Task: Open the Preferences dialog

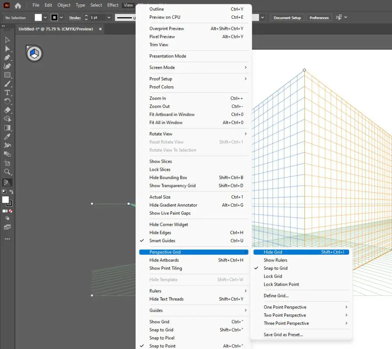Action: coord(319,17)
